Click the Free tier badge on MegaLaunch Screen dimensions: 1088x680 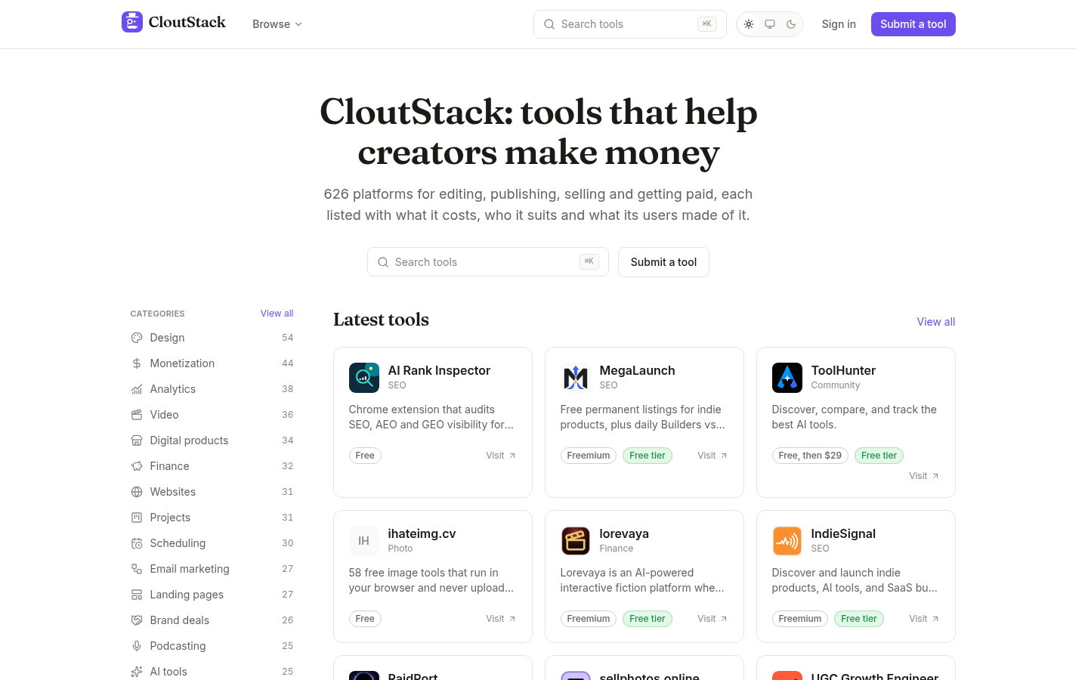[x=648, y=456]
